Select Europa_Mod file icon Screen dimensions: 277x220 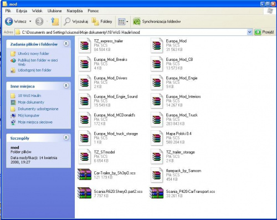click(x=157, y=45)
